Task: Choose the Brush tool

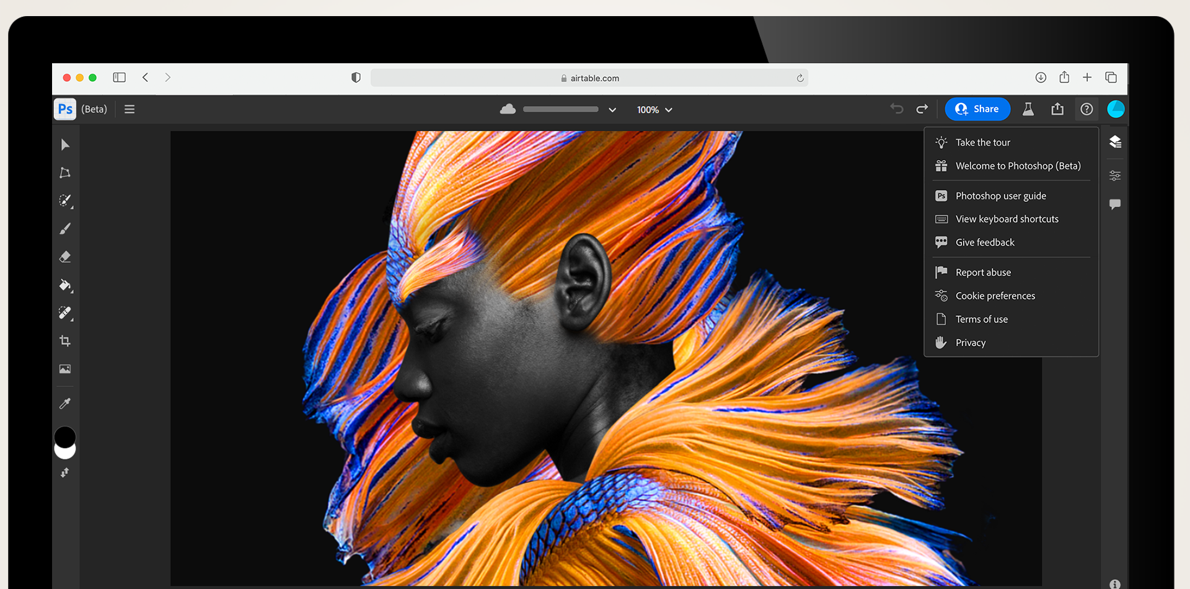Action: point(64,228)
